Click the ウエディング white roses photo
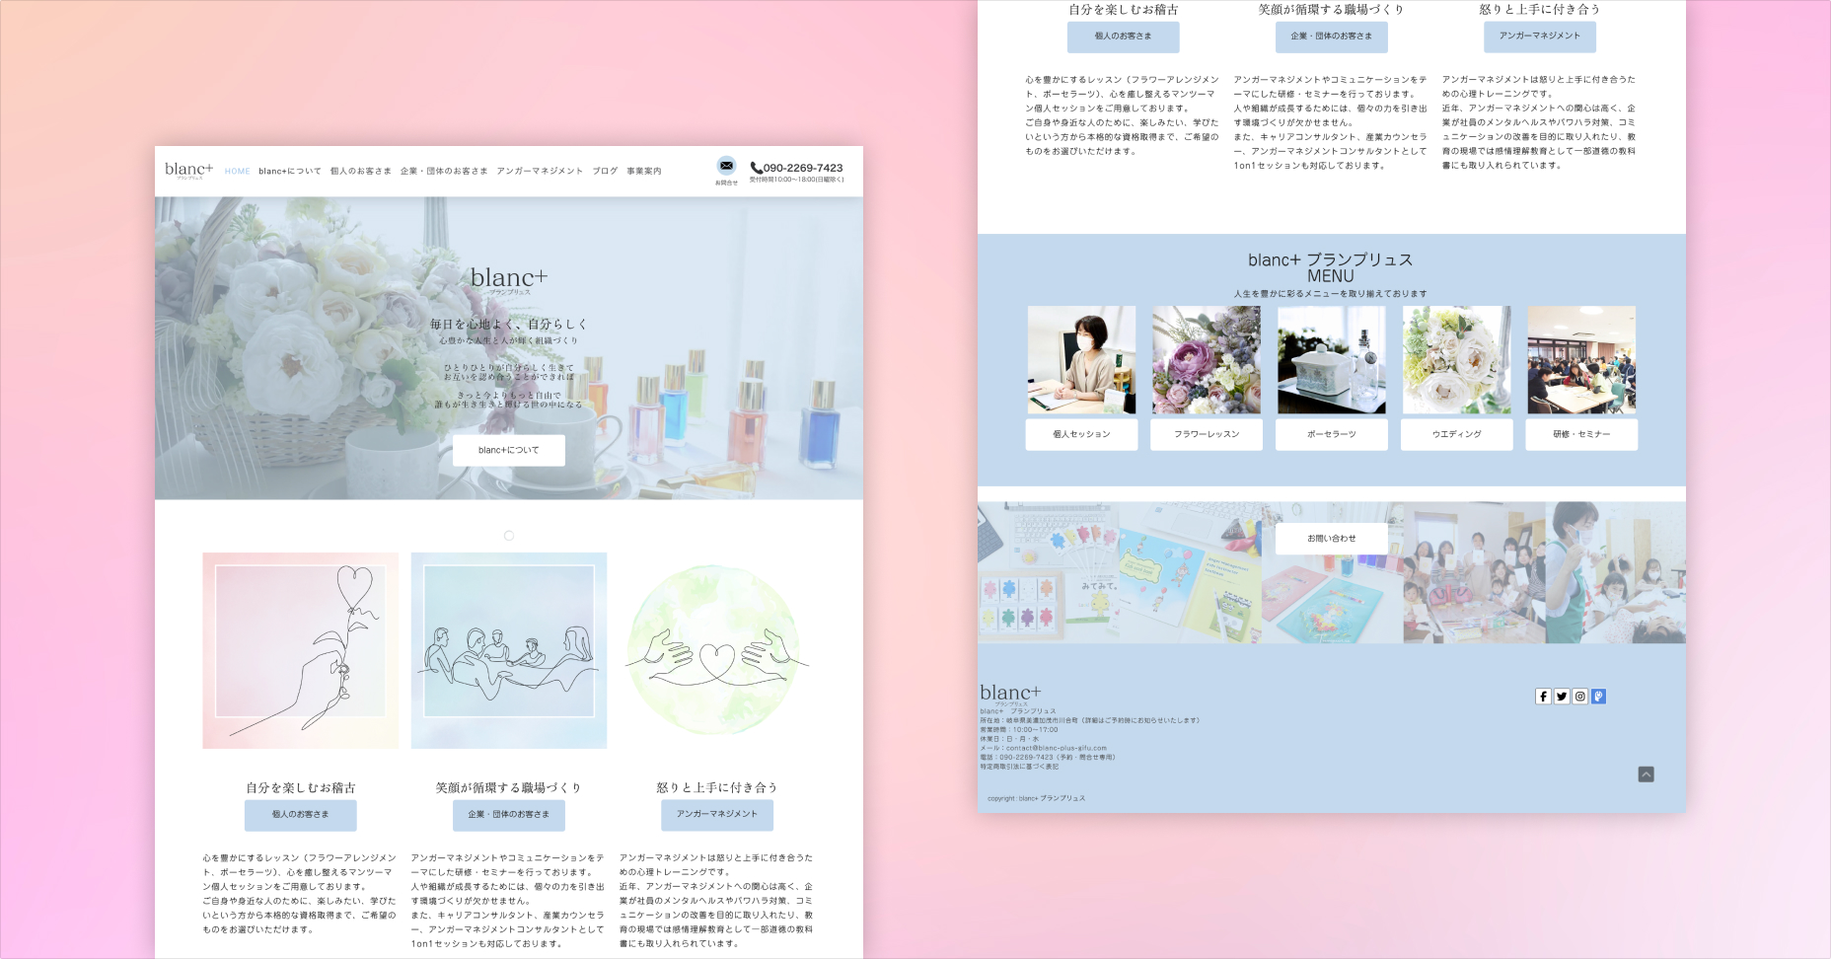 coord(1456,359)
